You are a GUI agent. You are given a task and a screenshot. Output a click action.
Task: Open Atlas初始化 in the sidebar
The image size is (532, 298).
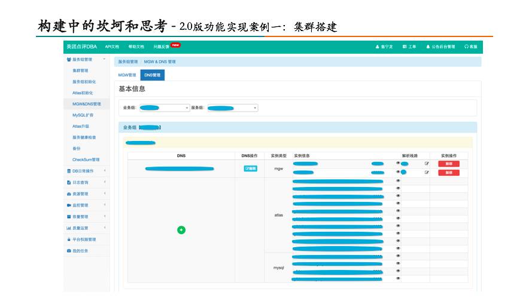pyautogui.click(x=83, y=93)
